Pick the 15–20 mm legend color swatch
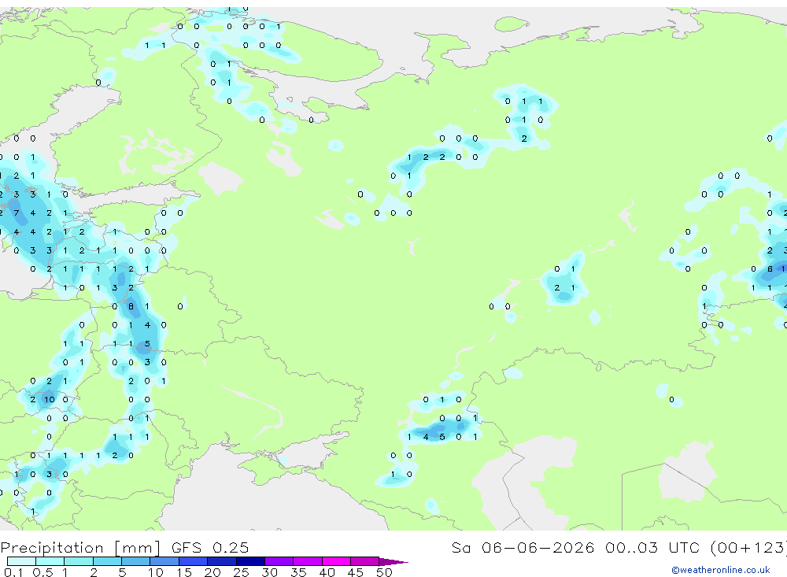Screen dimensions: 787x577 coord(194,561)
